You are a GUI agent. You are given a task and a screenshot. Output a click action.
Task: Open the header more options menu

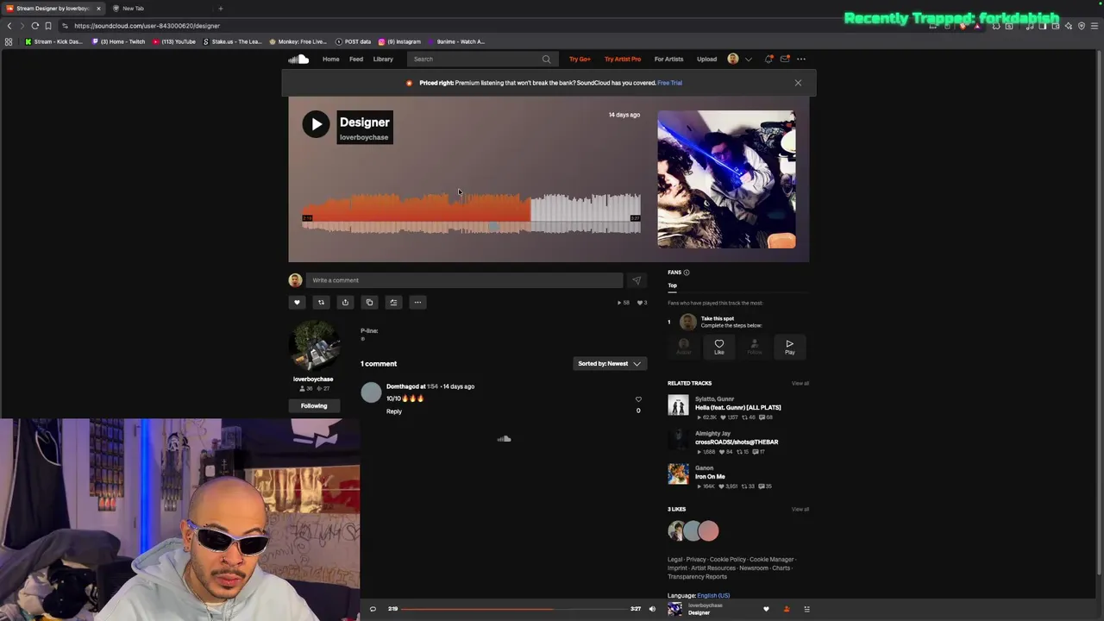coord(801,60)
